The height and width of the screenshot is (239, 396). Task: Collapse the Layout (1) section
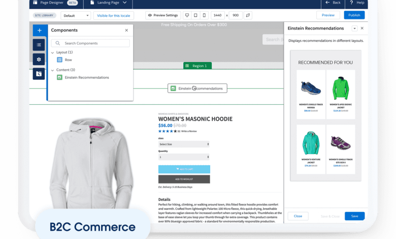coord(52,52)
